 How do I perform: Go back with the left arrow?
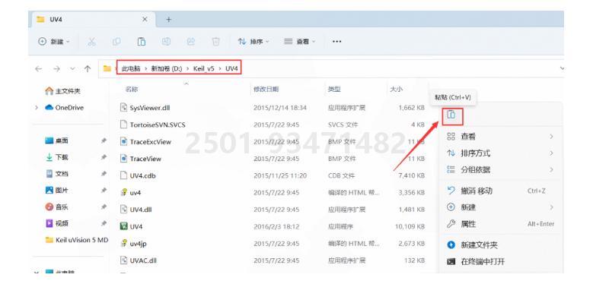(x=38, y=68)
